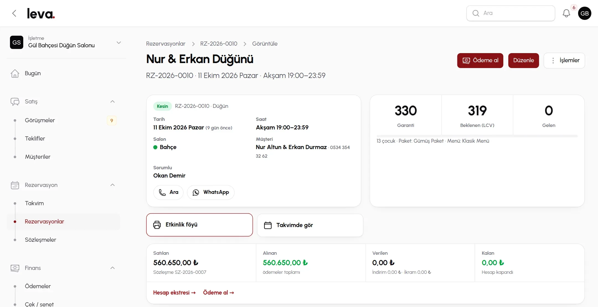This screenshot has height=307, width=598.
Task: Open the GB user avatar menu
Action: [584, 13]
